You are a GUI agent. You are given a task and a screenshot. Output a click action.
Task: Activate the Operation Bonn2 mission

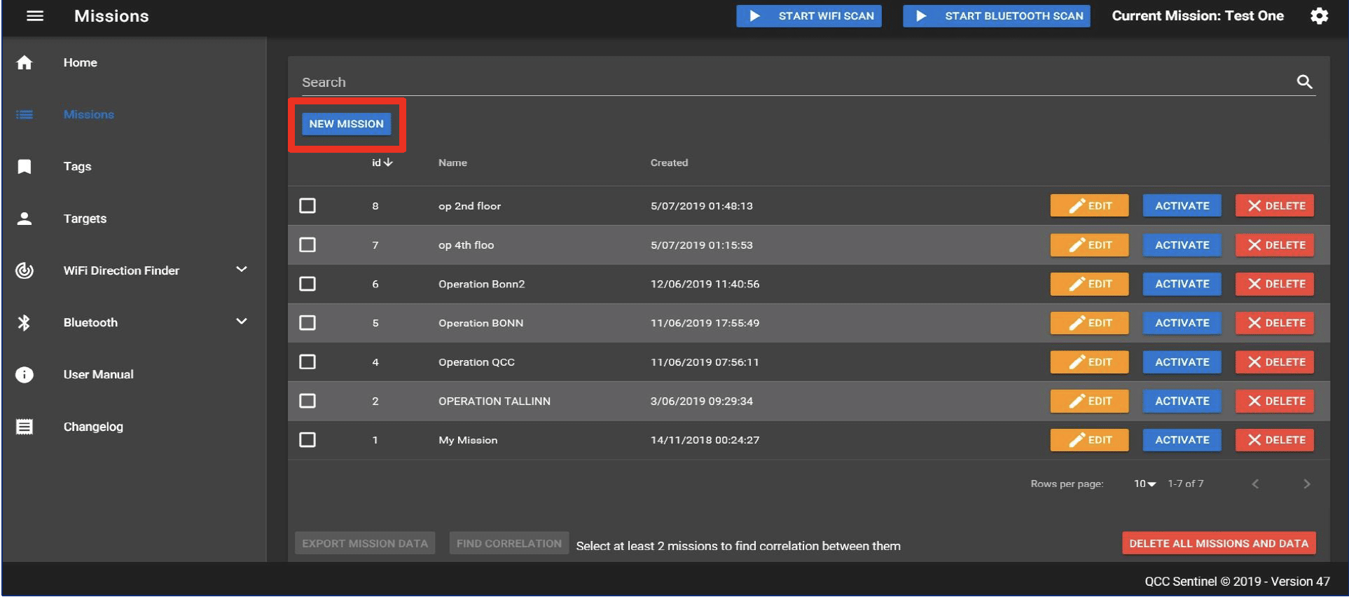(1182, 284)
